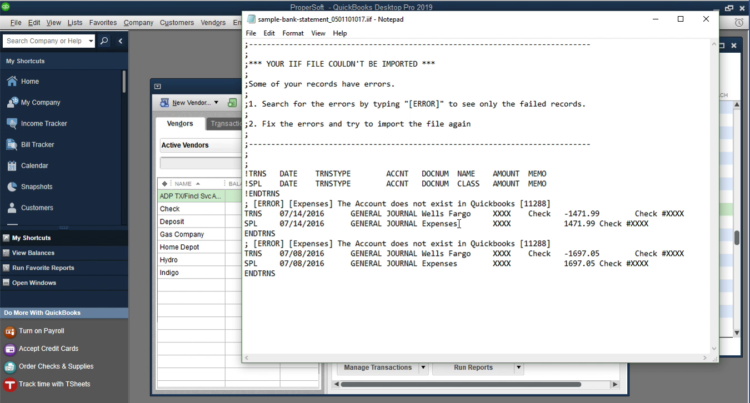Click the reminders clock icon
750x403 pixels.
coord(739,23)
